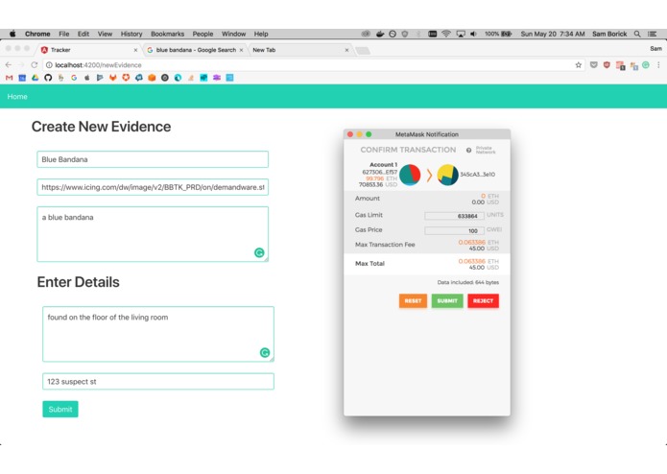
Task: Switch to blue bandana Google Search tab
Action: pyautogui.click(x=194, y=50)
